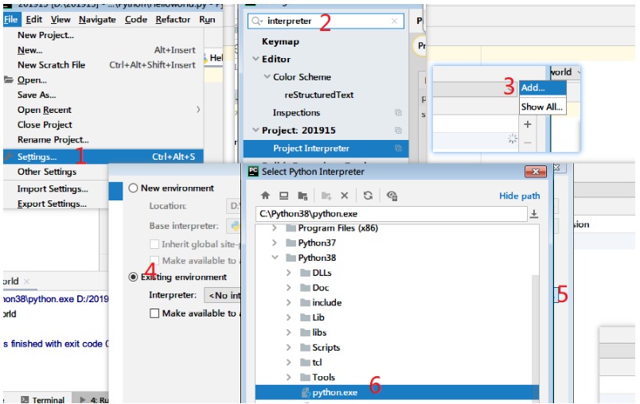Click the magnifier icon in settings search
Image resolution: width=640 pixels, height=404 pixels.
[256, 21]
